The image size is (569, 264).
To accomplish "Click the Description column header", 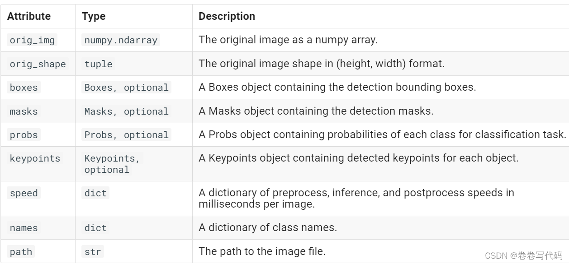I will pyautogui.click(x=227, y=17).
